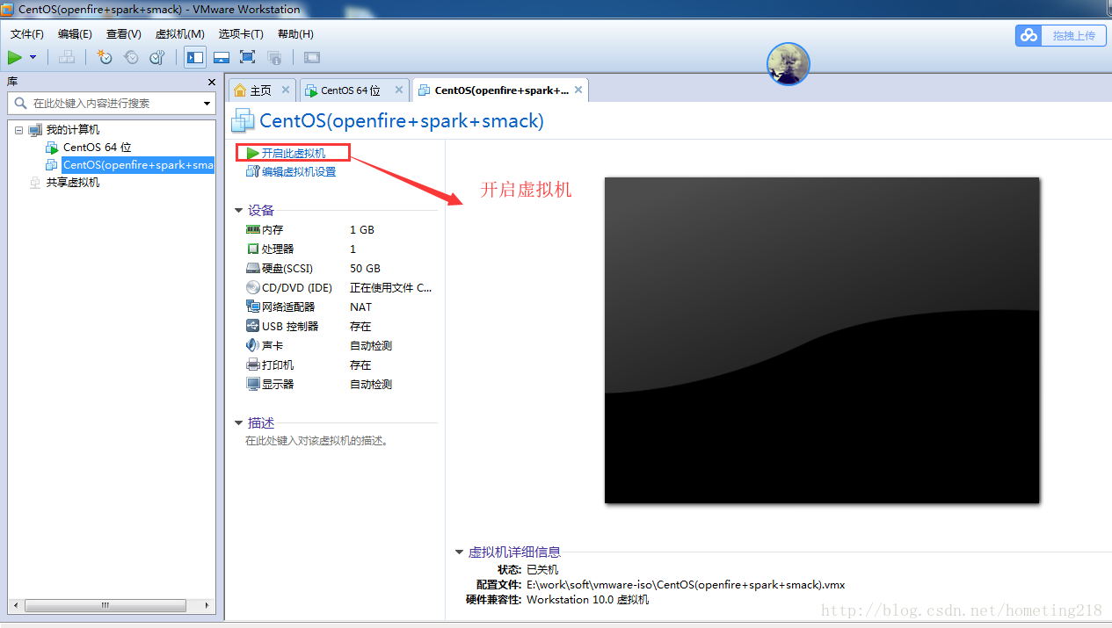Collapse the 我的计算机 tree node
Image resolution: width=1112 pixels, height=628 pixels.
click(18, 130)
